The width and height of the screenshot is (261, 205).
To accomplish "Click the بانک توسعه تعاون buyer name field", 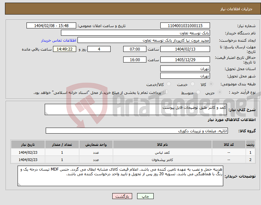I will [135, 33].
